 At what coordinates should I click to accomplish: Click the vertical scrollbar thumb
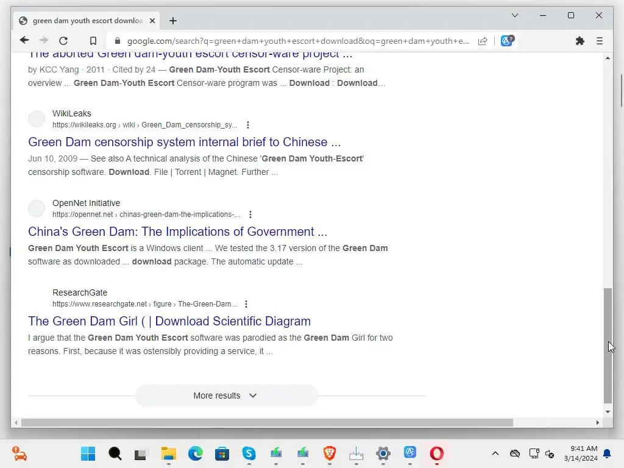608,346
